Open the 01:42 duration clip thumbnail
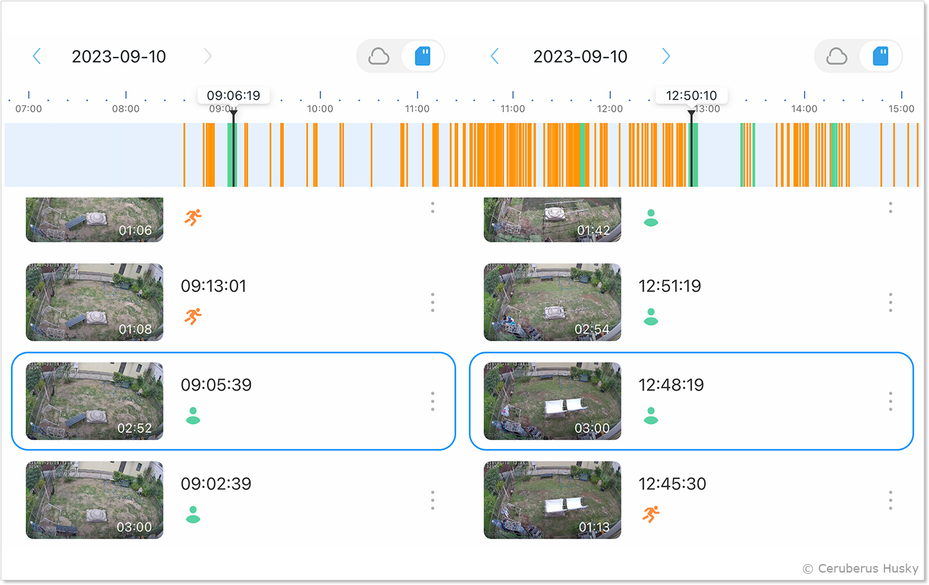929x585 pixels. pos(552,220)
